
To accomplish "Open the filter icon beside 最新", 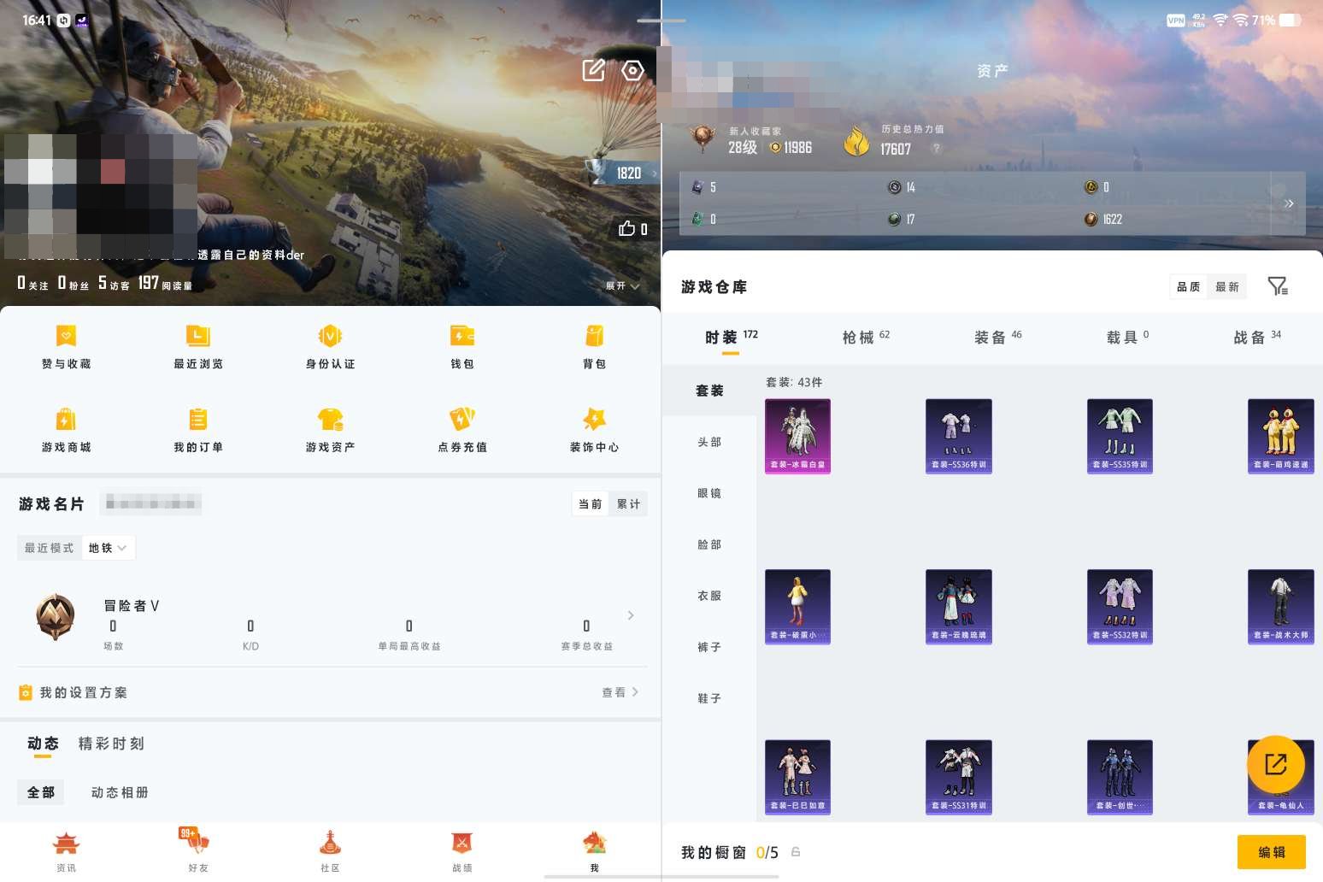I will pos(1279,286).
